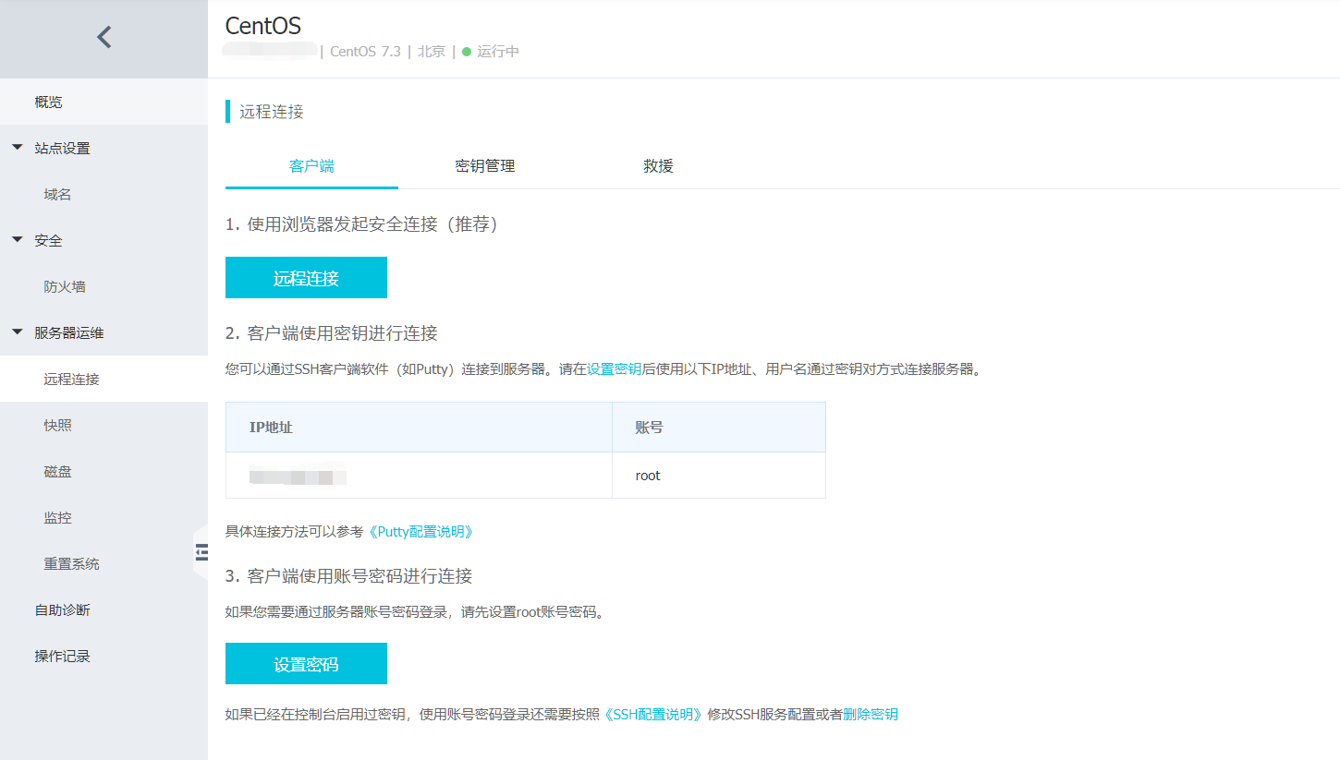This screenshot has height=760, width=1340.
Task: Open the 《Putty配置说明》 link
Action: click(421, 532)
